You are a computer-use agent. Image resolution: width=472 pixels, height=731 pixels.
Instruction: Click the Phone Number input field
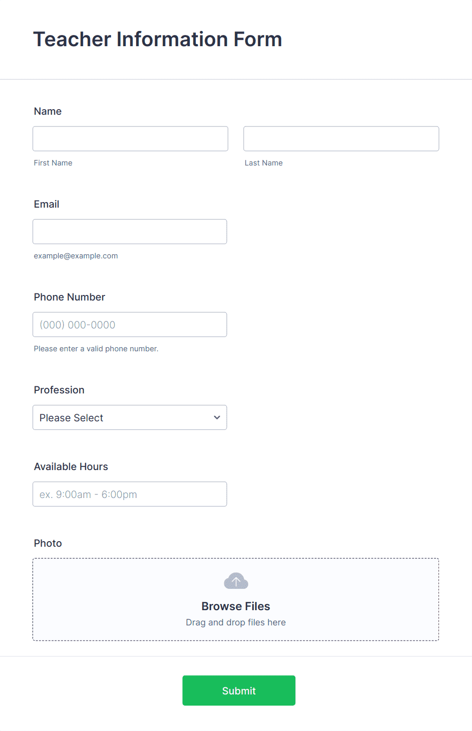[x=130, y=324]
